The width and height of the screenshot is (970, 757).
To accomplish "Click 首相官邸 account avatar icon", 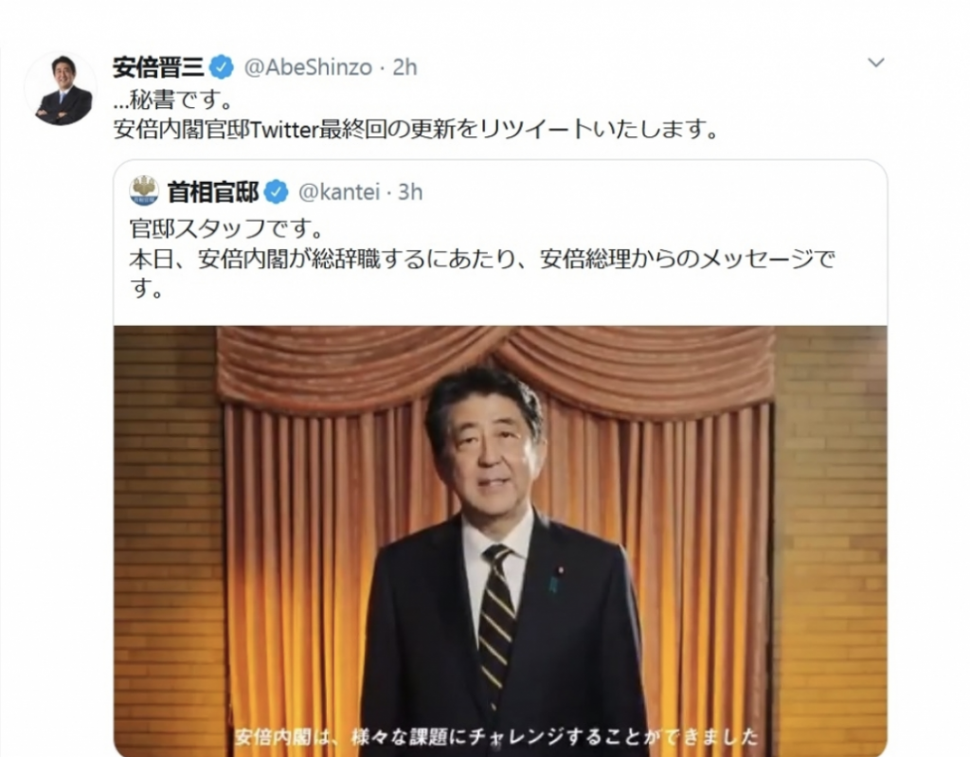I will [144, 190].
